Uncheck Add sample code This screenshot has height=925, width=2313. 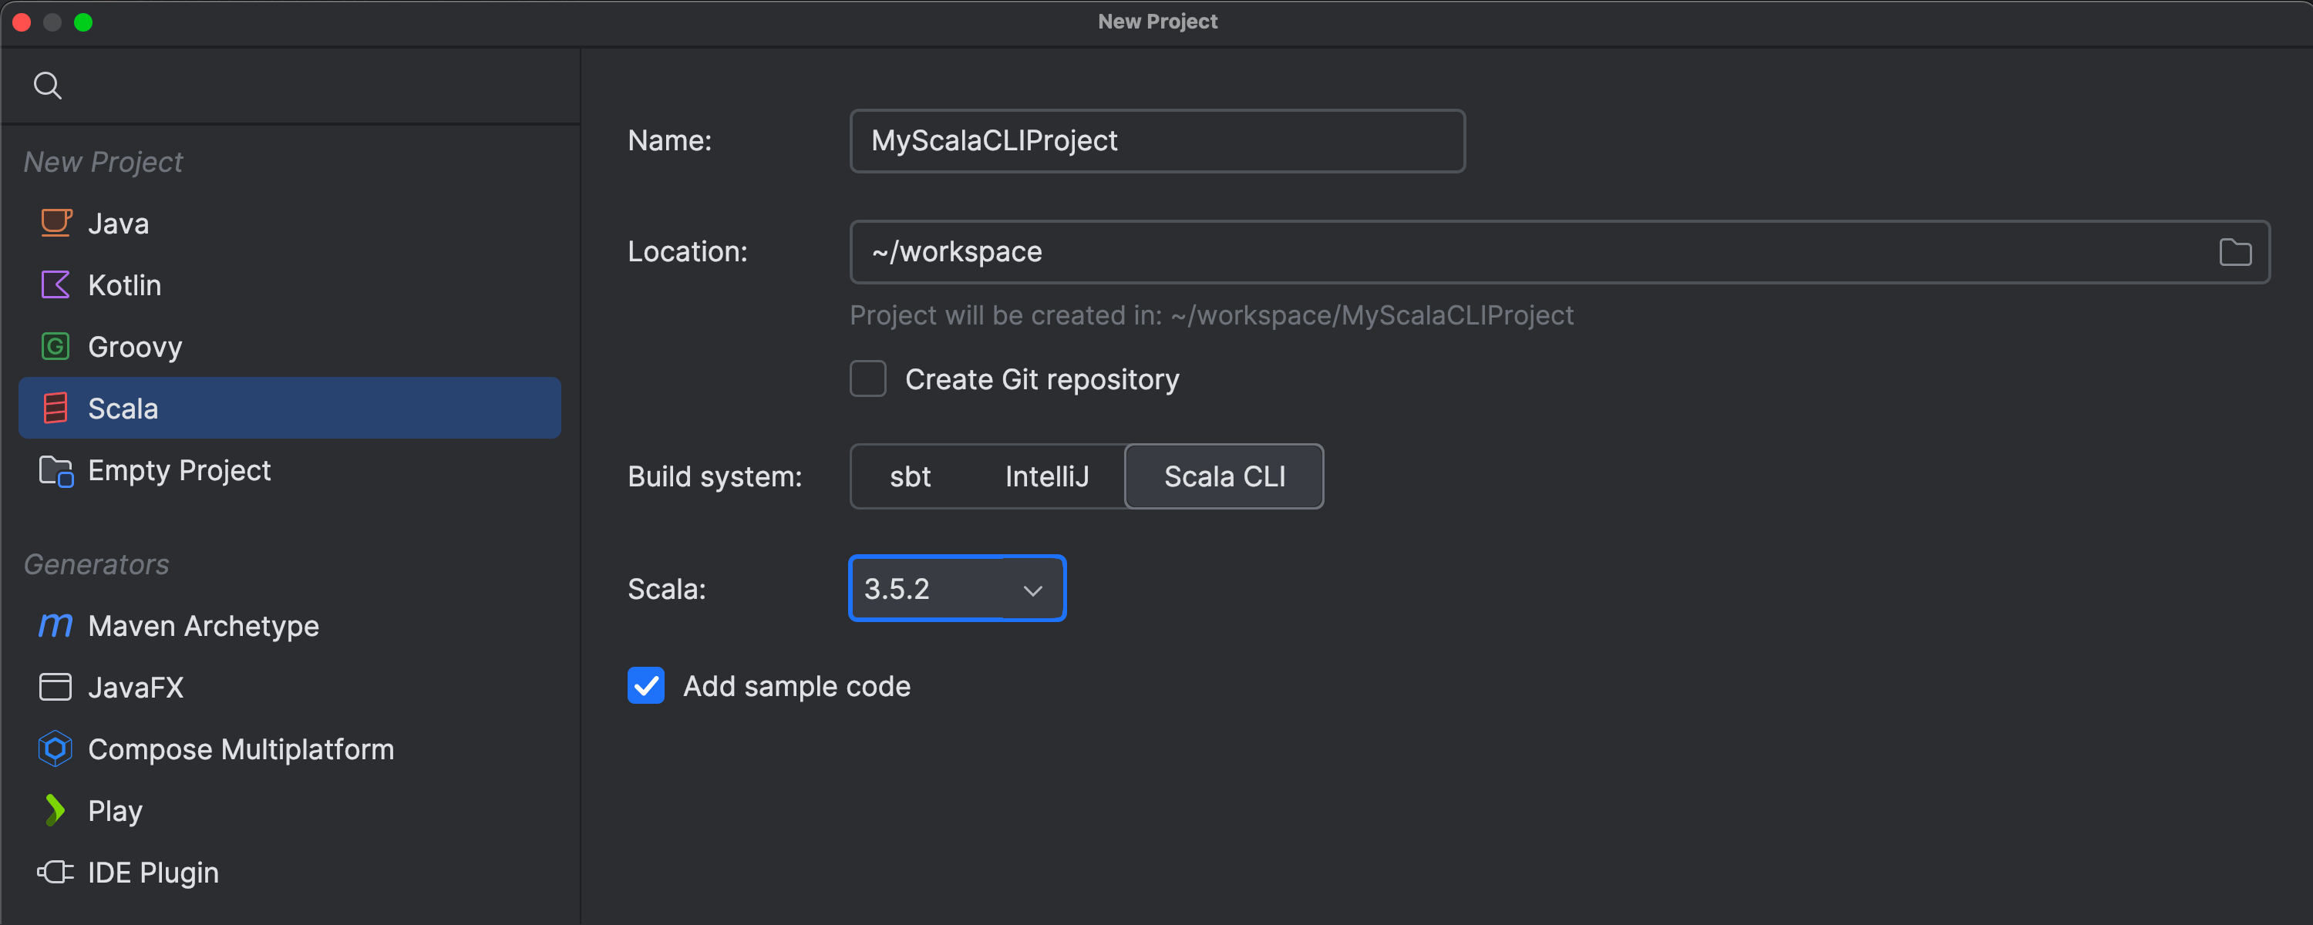(x=645, y=685)
